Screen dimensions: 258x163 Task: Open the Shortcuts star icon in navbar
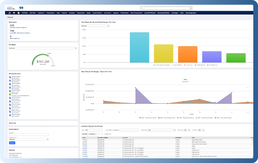14,13
